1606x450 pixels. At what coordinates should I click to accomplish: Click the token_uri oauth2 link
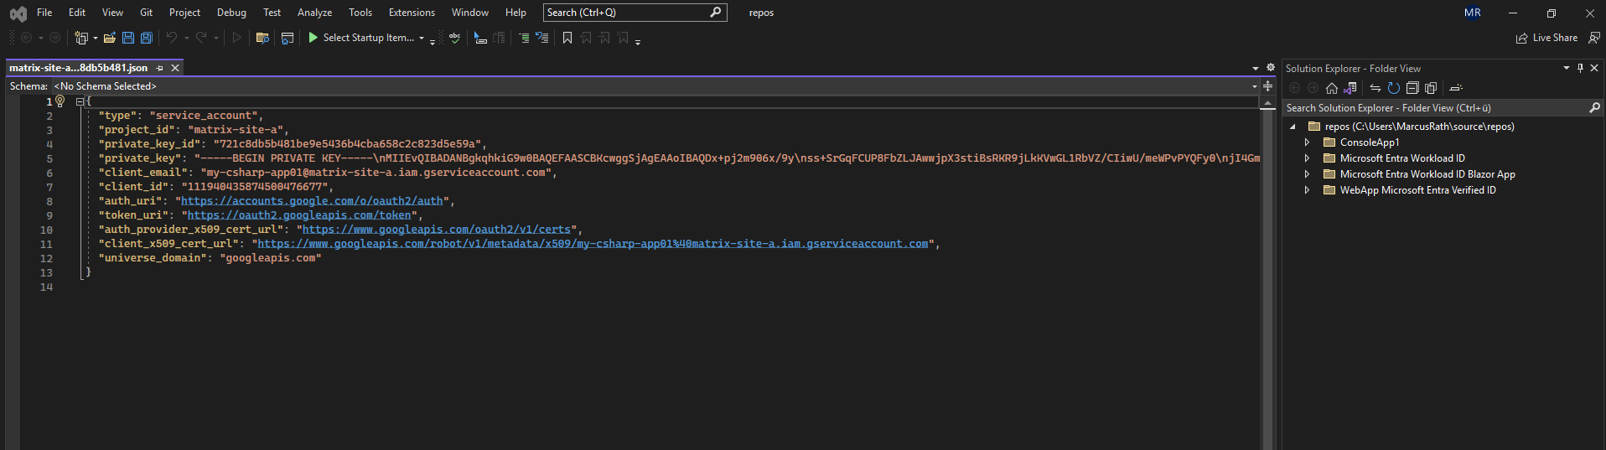[x=299, y=215]
